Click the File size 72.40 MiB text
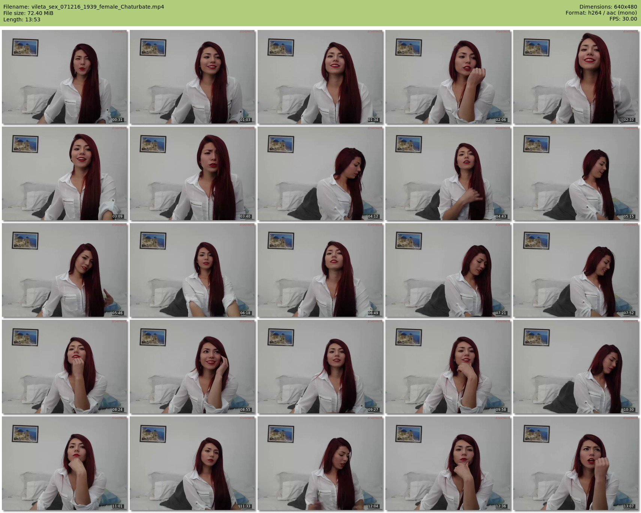The image size is (641, 513). coord(28,13)
